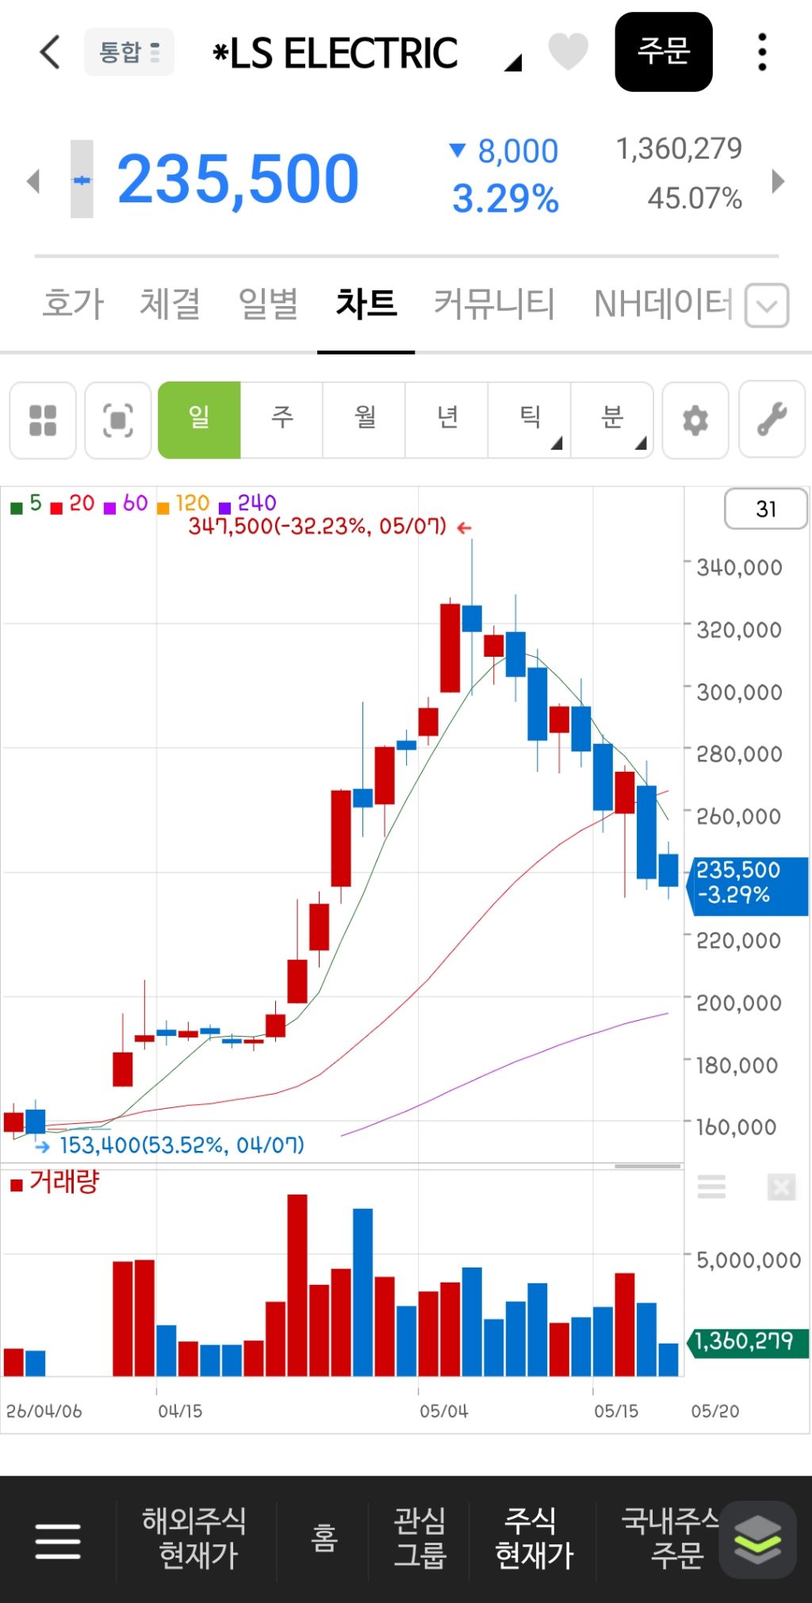Open 관심그룹 in bottom bar
The width and height of the screenshot is (812, 1603).
click(420, 1539)
